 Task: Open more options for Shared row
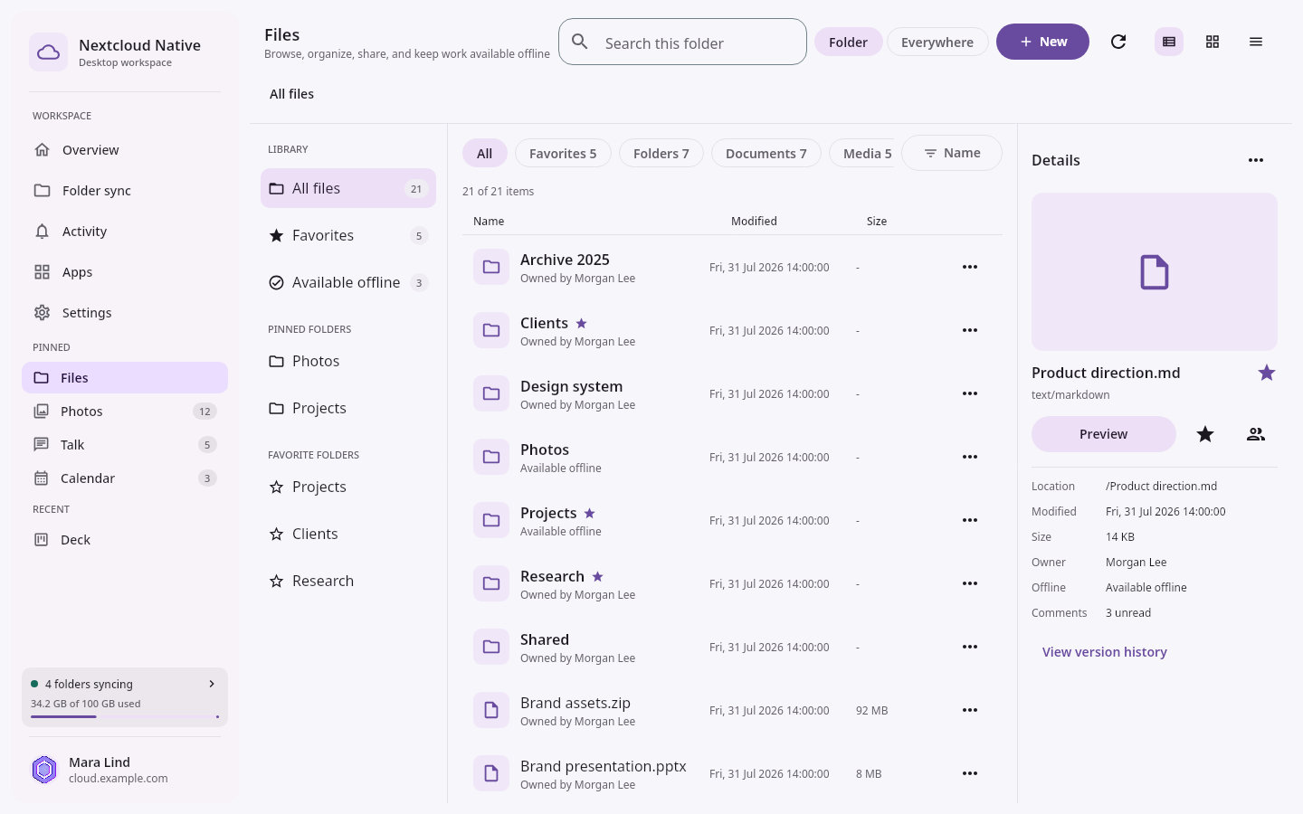pos(970,647)
